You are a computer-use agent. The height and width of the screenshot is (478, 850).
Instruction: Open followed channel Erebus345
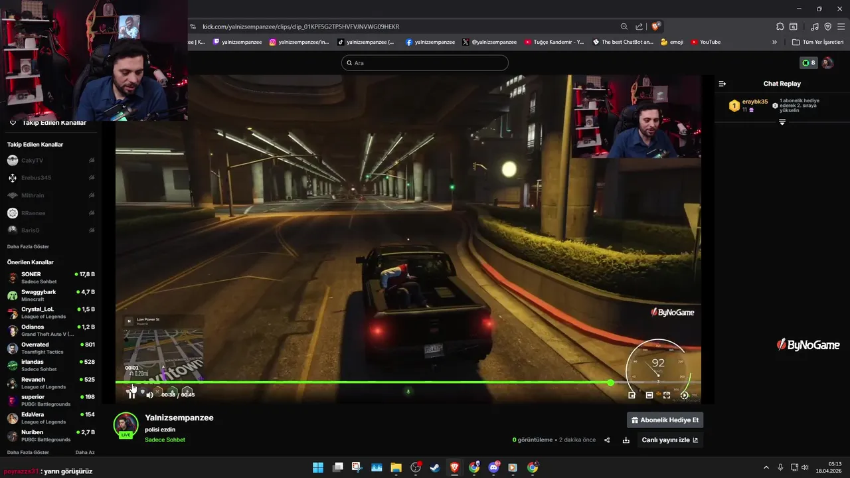click(x=50, y=178)
